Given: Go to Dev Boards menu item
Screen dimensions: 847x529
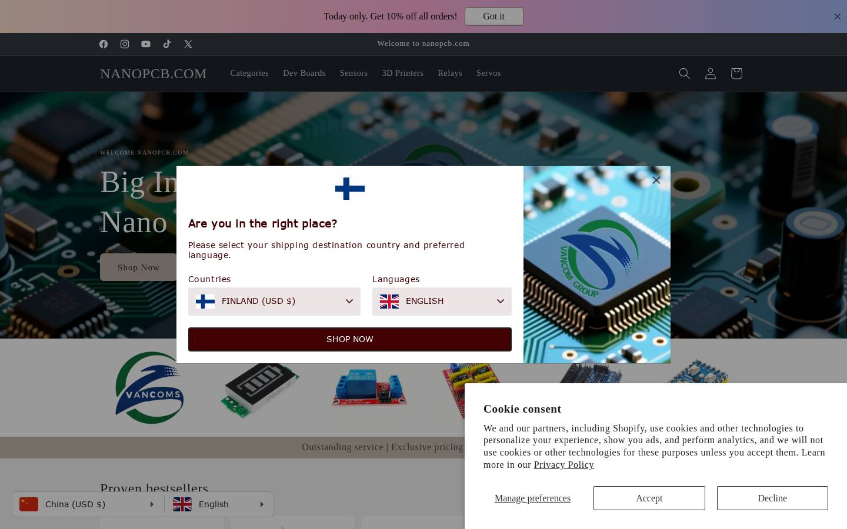Looking at the screenshot, I should (x=304, y=73).
